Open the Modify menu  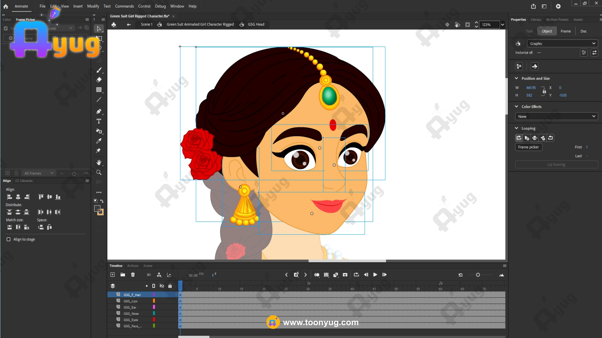pyautogui.click(x=93, y=6)
